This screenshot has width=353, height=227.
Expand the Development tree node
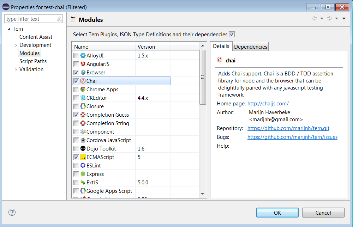pyautogui.click(x=16, y=45)
